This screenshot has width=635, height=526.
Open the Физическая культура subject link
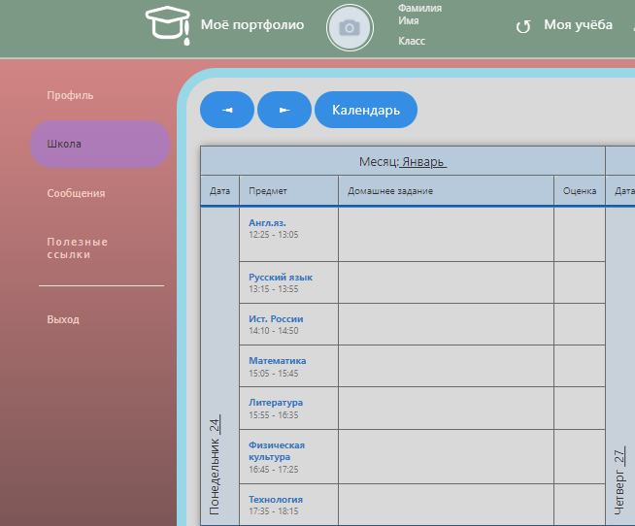(277, 450)
